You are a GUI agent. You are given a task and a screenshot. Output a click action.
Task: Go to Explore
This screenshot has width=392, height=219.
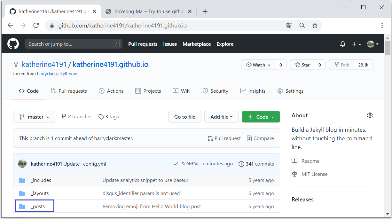click(225, 44)
